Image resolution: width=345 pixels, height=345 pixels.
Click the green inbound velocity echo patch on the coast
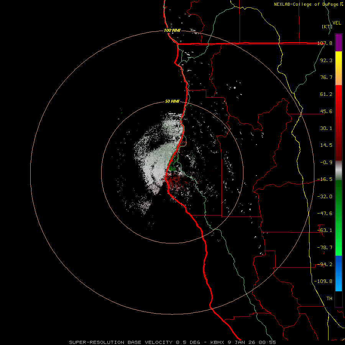point(172,169)
